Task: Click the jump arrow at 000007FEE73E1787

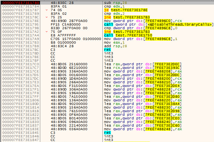Action: pos(47,10)
